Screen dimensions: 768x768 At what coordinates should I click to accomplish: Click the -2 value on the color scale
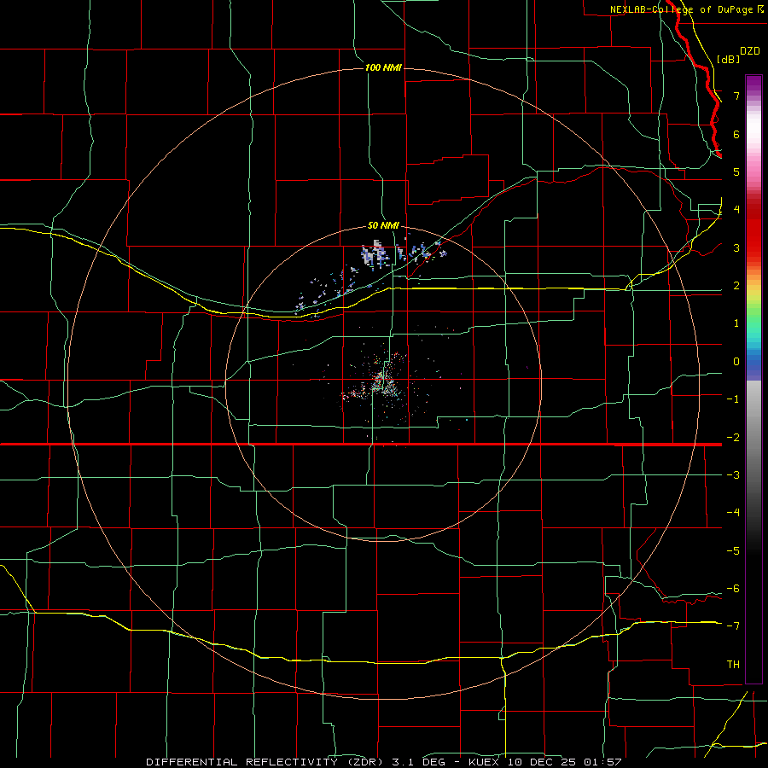733,438
